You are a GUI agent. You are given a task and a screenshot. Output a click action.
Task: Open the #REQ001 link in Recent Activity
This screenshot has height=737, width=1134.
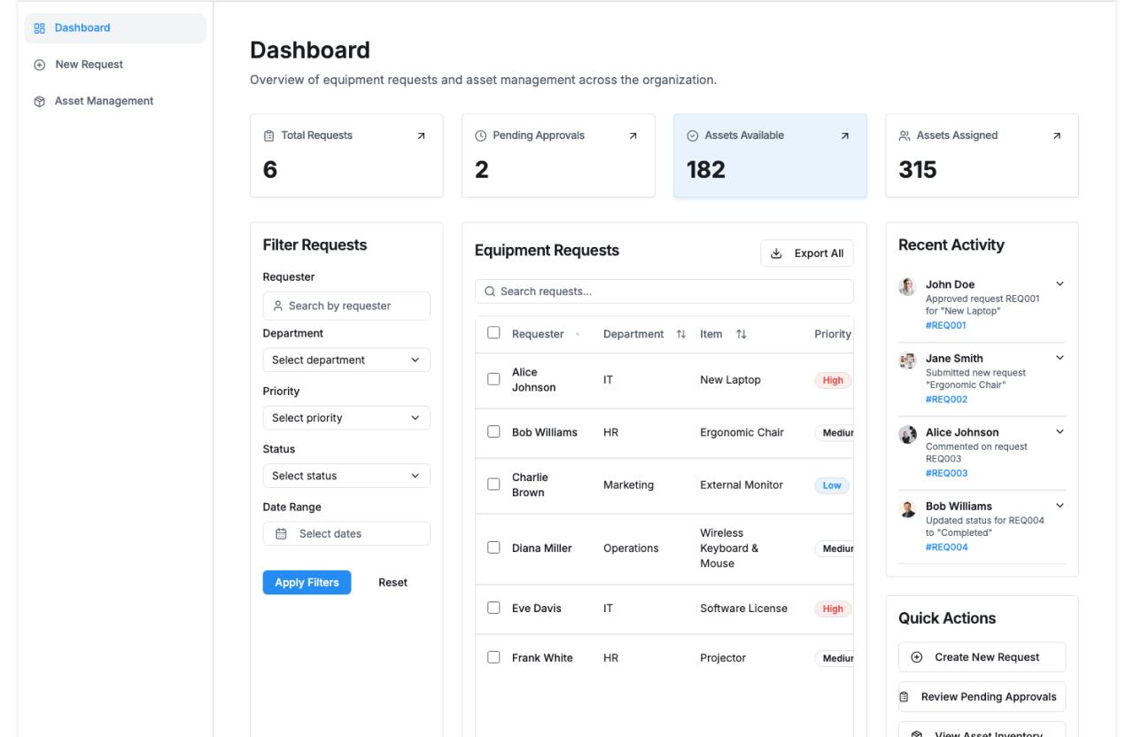(945, 325)
